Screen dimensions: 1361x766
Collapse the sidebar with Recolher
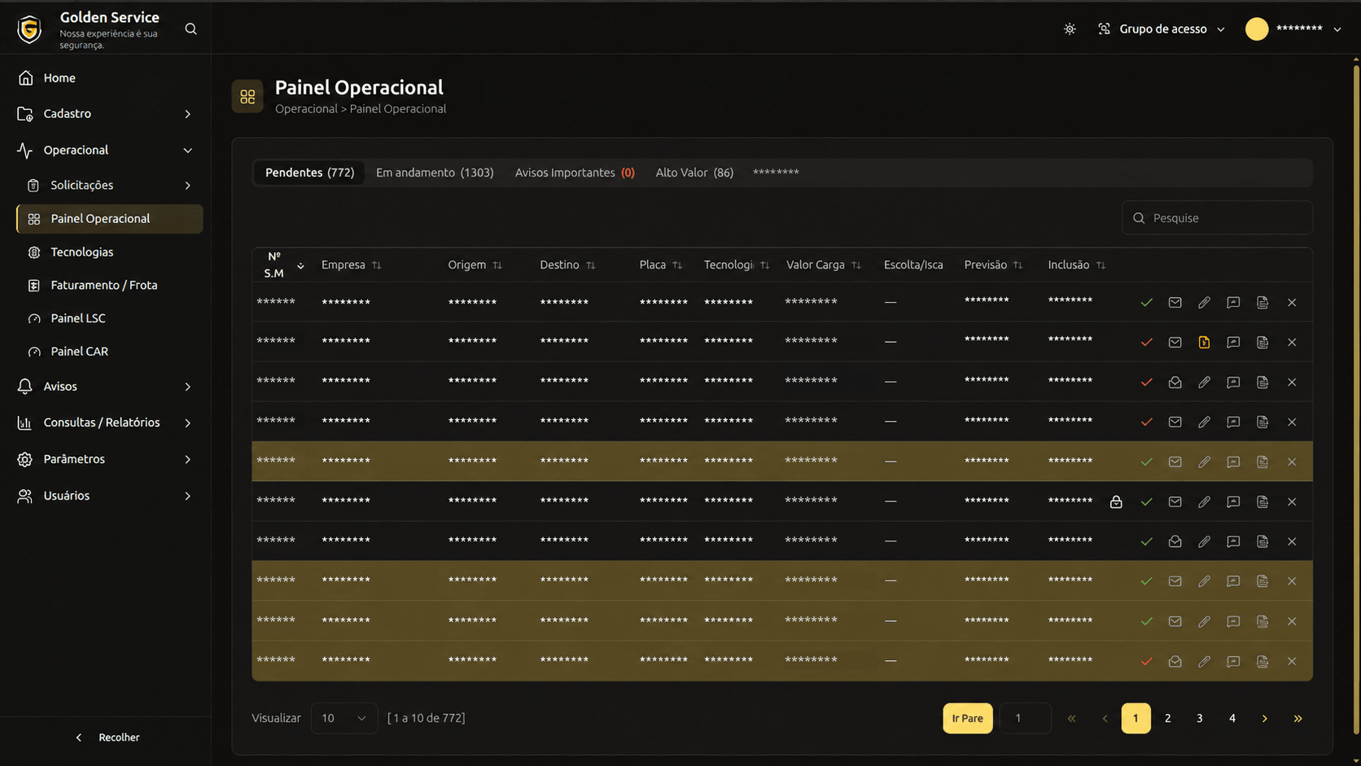pos(107,738)
